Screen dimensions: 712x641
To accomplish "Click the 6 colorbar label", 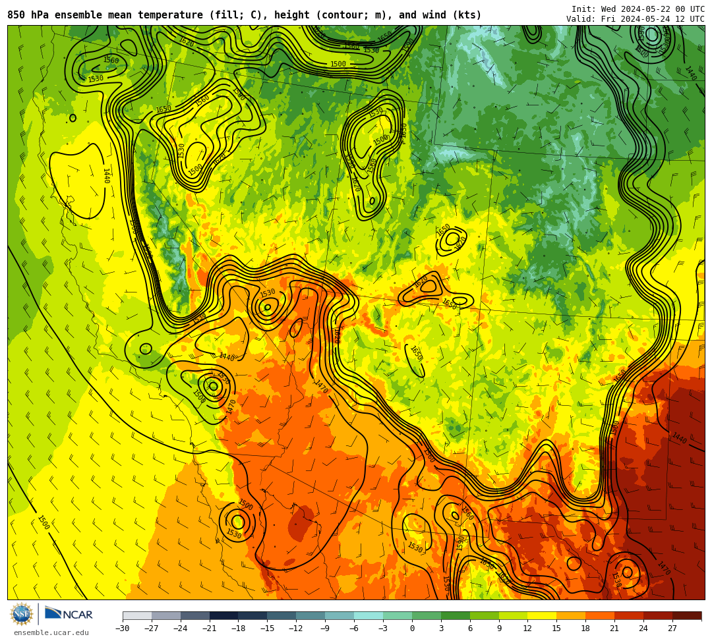I will pyautogui.click(x=470, y=628).
